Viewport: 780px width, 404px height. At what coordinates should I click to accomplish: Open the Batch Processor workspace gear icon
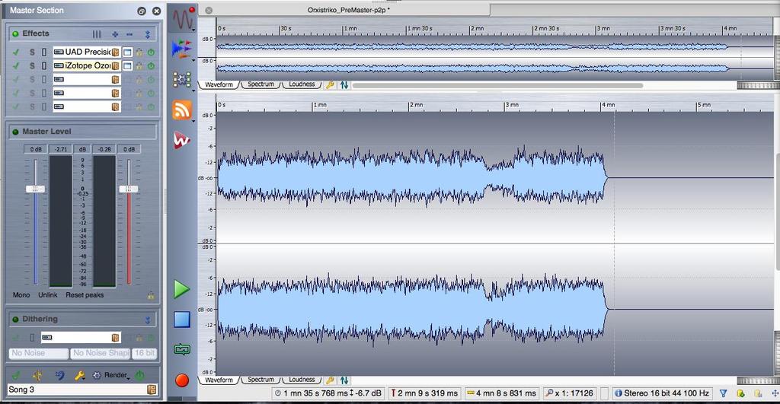[x=181, y=80]
